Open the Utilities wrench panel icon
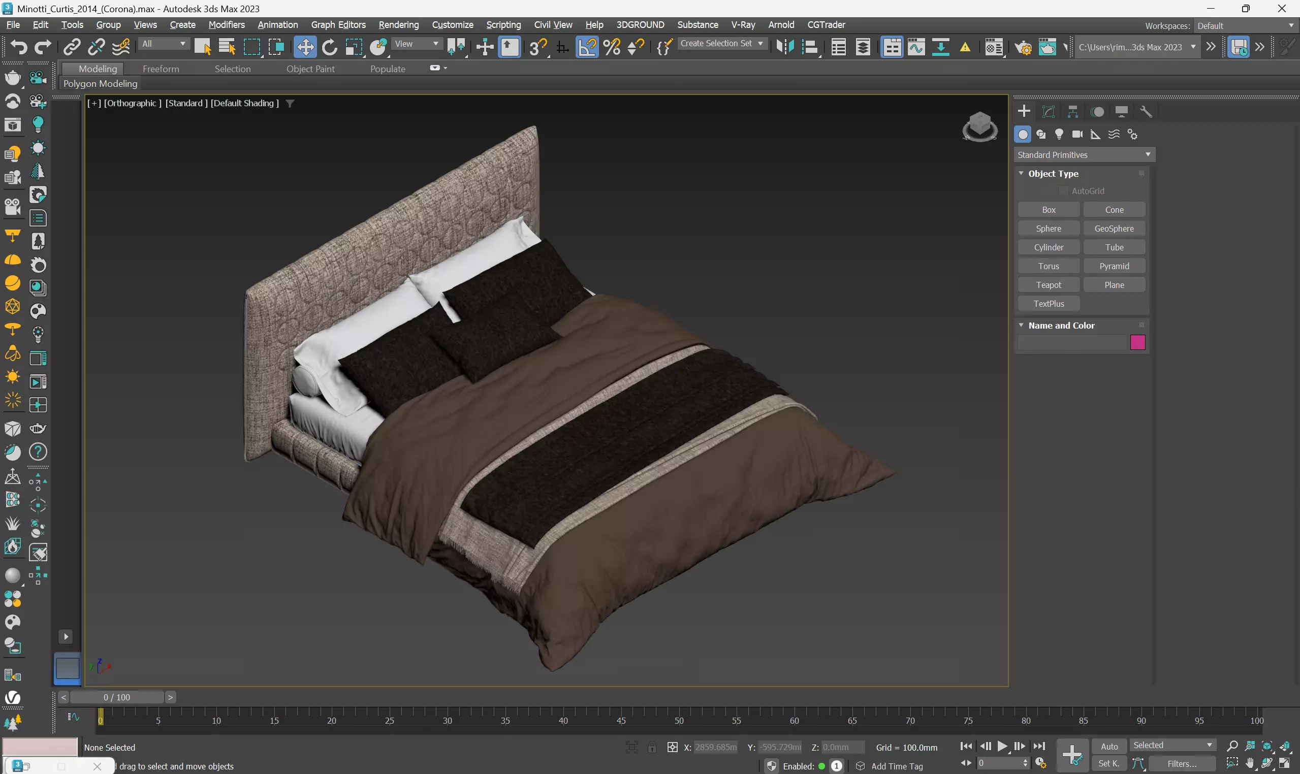1300x774 pixels. click(x=1146, y=111)
